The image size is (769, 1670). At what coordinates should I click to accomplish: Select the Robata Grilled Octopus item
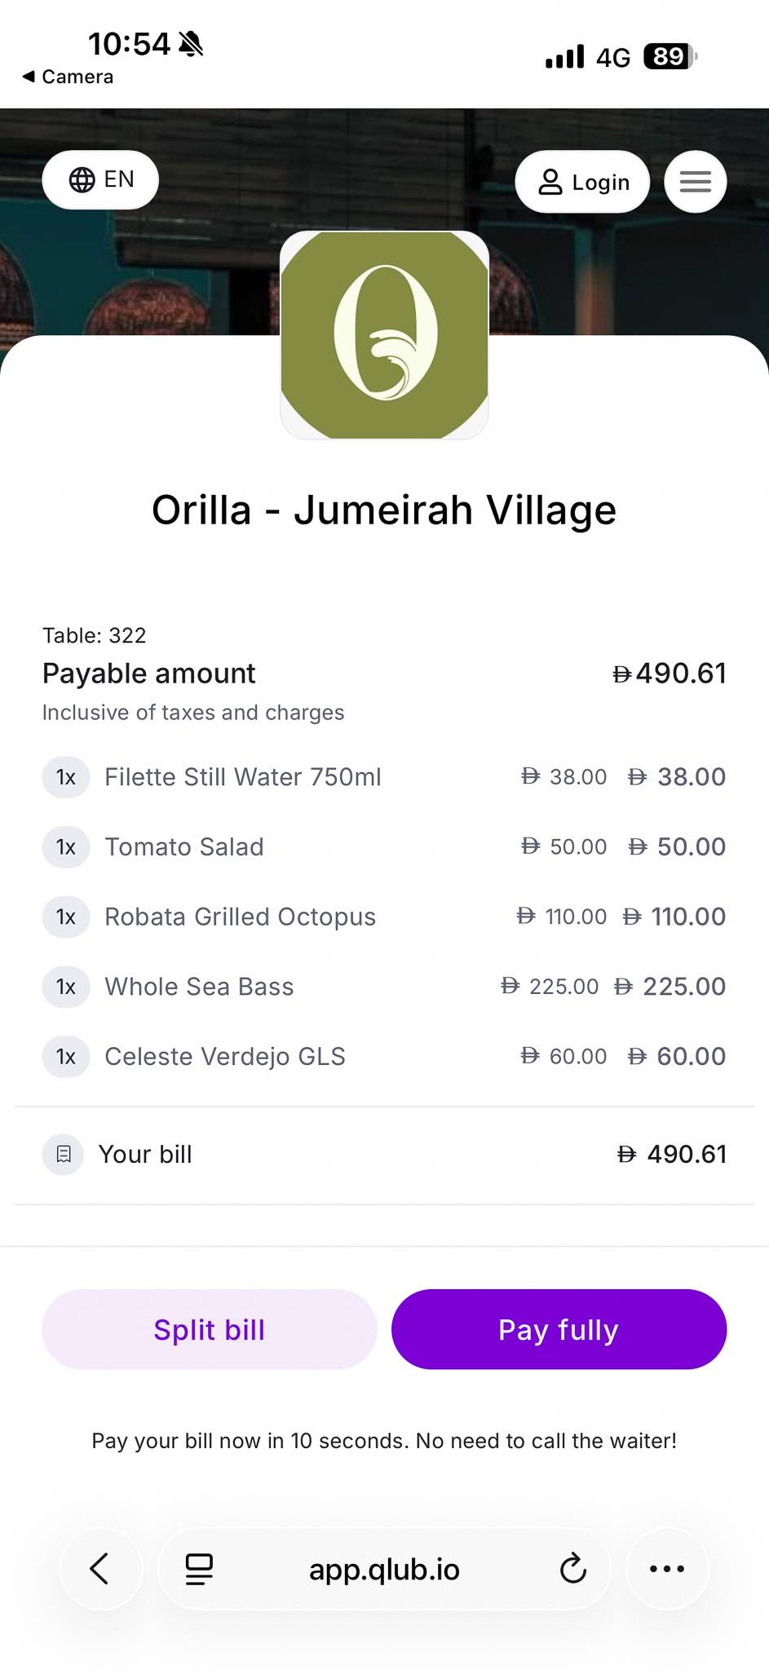pyautogui.click(x=240, y=917)
